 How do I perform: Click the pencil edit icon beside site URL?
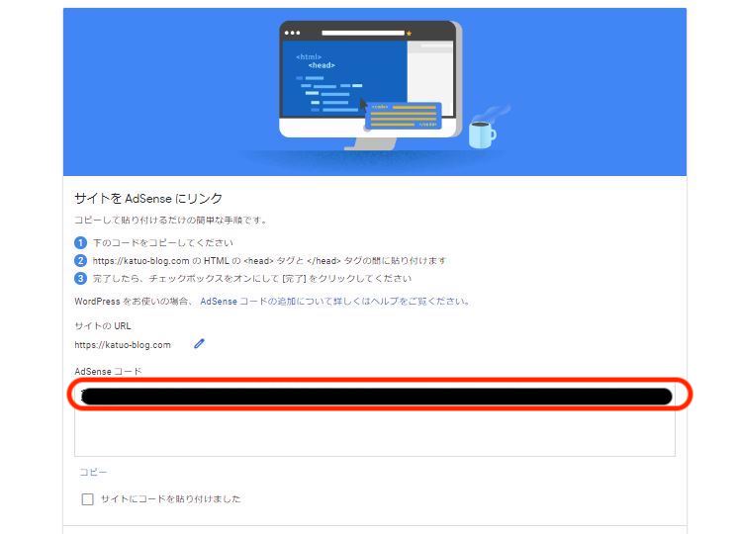click(199, 344)
